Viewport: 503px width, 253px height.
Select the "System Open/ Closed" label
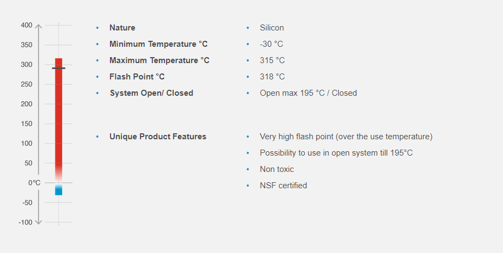151,93
